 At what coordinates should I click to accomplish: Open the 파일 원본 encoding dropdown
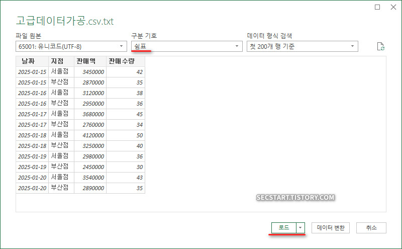(71, 46)
